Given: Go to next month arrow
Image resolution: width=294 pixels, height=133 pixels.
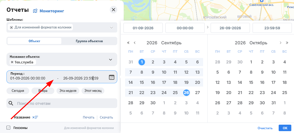Looking at the screenshot, I should [x=281, y=43].
